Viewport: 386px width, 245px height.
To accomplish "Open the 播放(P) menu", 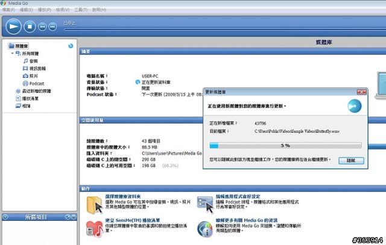I will coord(44,10).
